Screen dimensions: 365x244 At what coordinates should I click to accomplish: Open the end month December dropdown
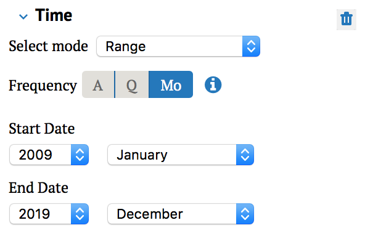pyautogui.click(x=181, y=214)
